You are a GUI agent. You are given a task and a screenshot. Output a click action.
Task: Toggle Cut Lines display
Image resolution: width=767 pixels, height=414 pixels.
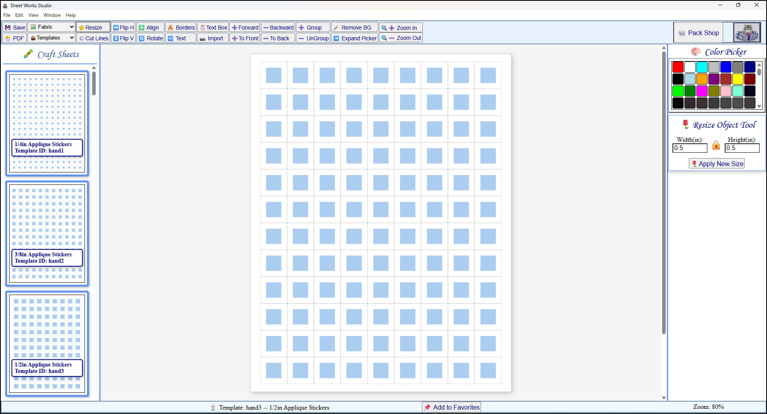tap(93, 38)
